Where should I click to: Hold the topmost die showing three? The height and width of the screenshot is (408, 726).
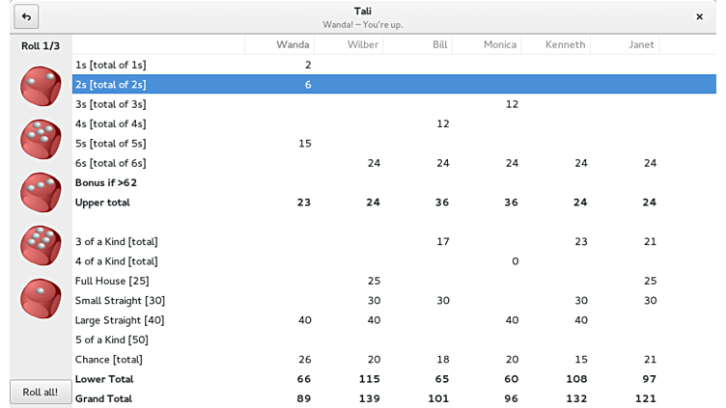(x=41, y=87)
